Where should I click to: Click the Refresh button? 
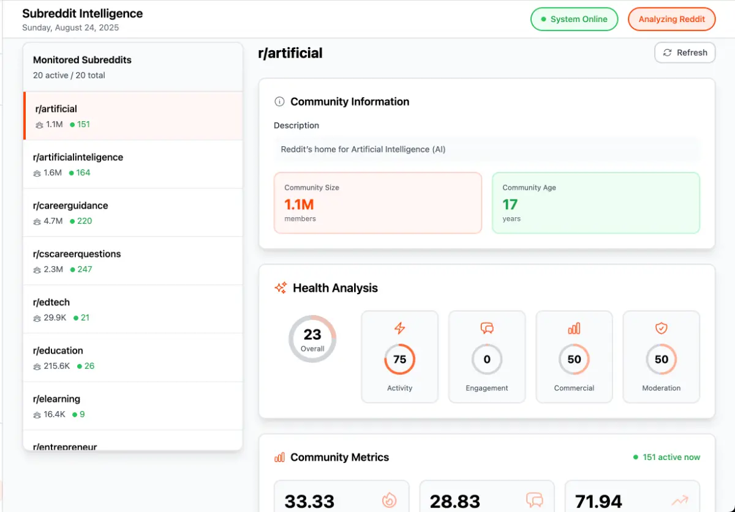pos(685,53)
